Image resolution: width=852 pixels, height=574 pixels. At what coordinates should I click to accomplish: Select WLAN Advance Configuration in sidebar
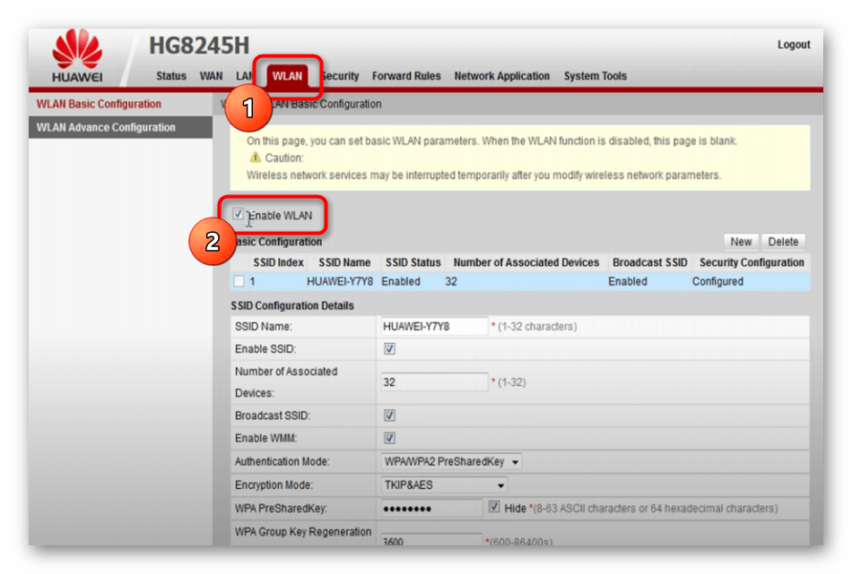[x=106, y=127]
